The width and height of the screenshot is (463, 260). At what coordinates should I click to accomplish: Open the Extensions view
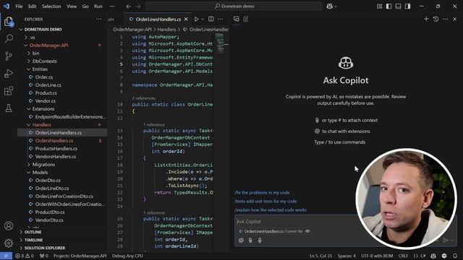pyautogui.click(x=9, y=91)
